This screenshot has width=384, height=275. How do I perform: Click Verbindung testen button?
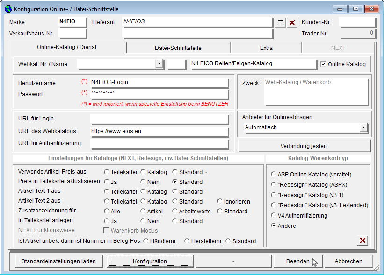click(304, 146)
